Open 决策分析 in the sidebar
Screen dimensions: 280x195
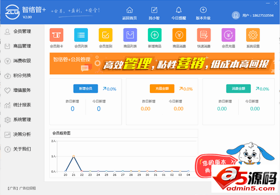click(22, 134)
